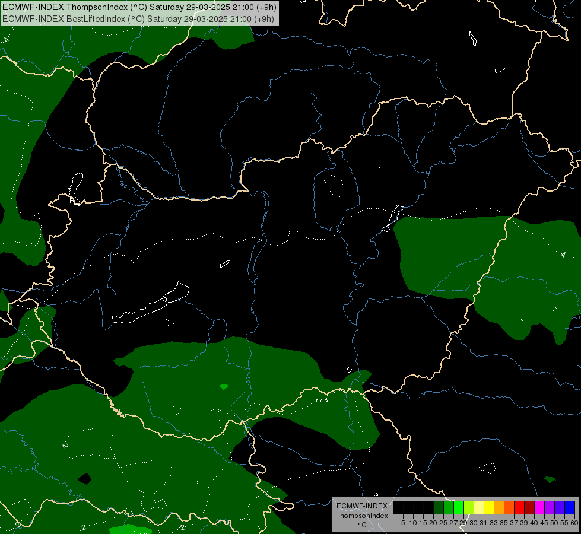
Task: Click the ThompsonIndex title line at top
Action: (x=139, y=7)
